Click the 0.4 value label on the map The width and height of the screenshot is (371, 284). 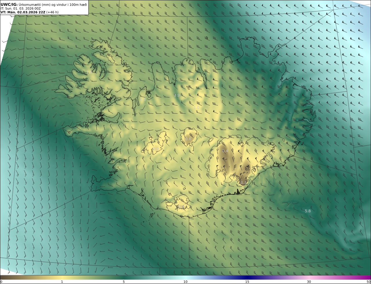225,151
